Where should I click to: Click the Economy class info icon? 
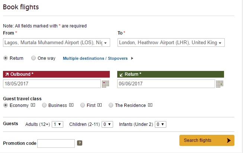(x=33, y=105)
